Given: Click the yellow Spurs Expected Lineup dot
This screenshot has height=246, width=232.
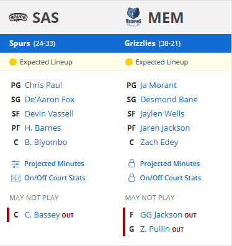Looking at the screenshot, I should pyautogui.click(x=13, y=62).
